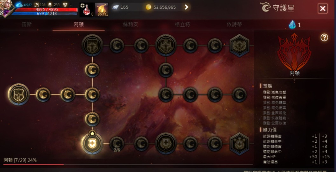
Task: Switch to the 依詩蒂 tab
Action: (234, 25)
